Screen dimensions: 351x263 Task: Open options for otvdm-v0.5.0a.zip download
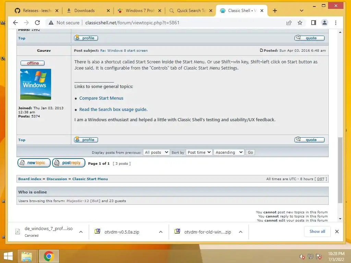click(x=161, y=232)
